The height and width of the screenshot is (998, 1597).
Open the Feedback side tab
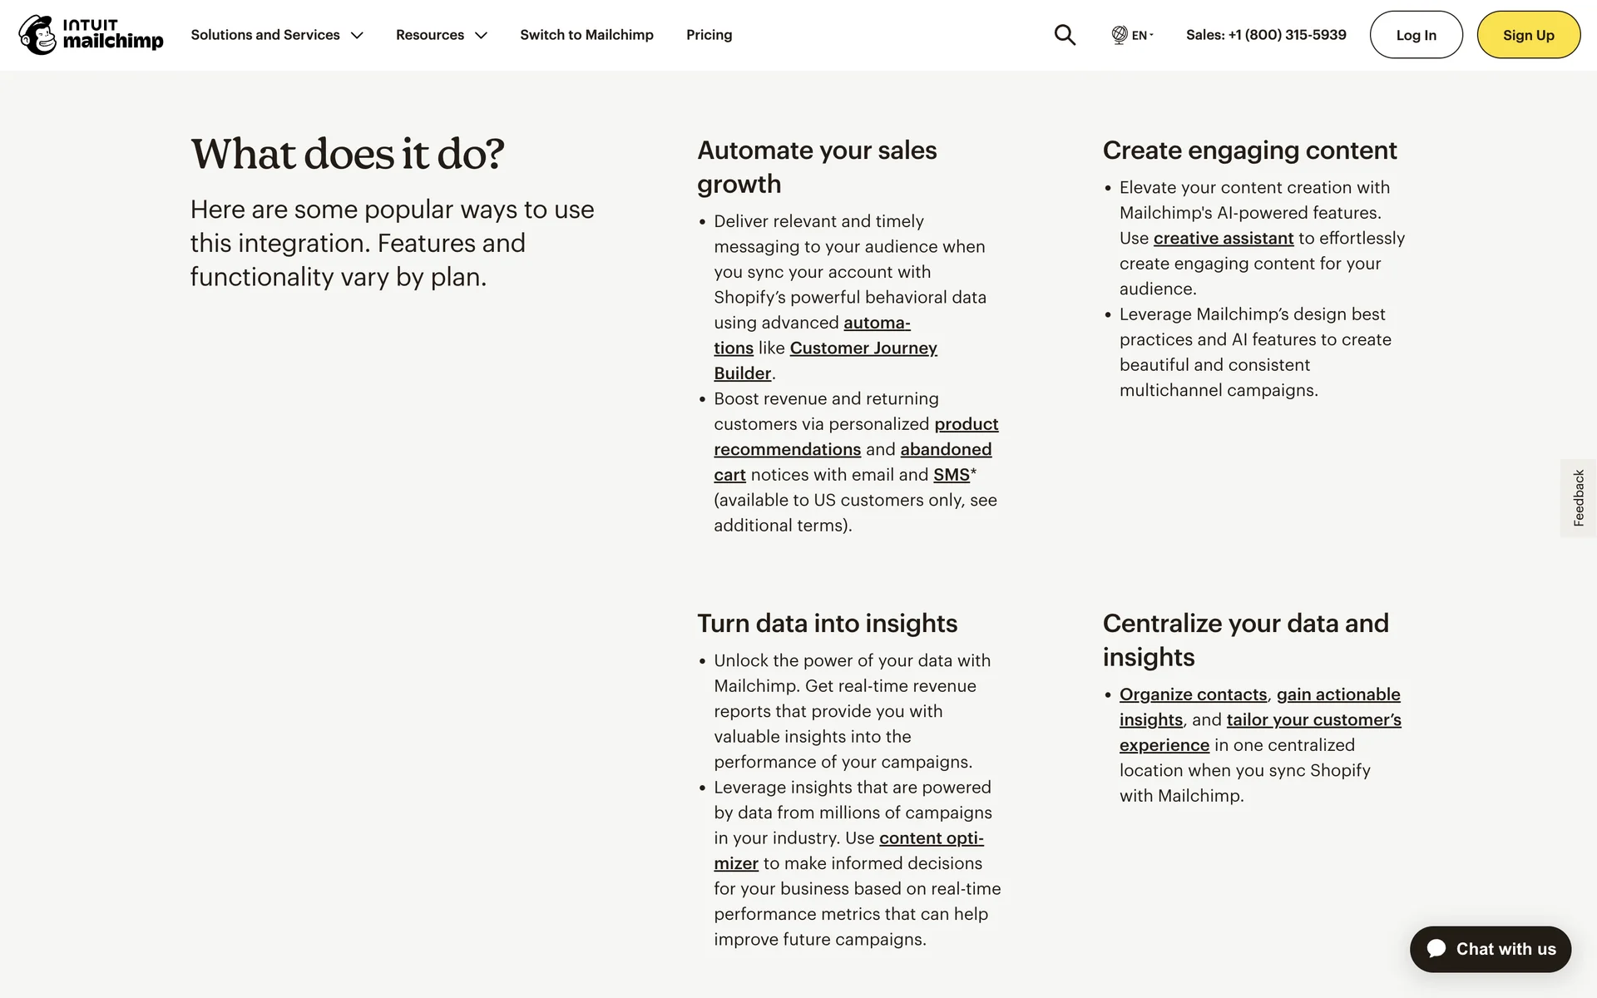1578,498
